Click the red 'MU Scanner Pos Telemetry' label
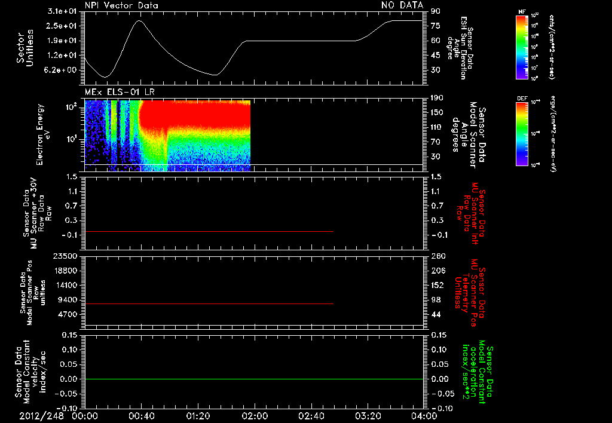 click(x=470, y=293)
